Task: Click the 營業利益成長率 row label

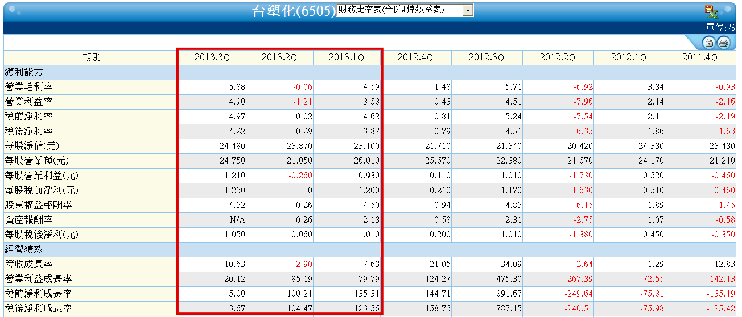Action: [x=38, y=279]
